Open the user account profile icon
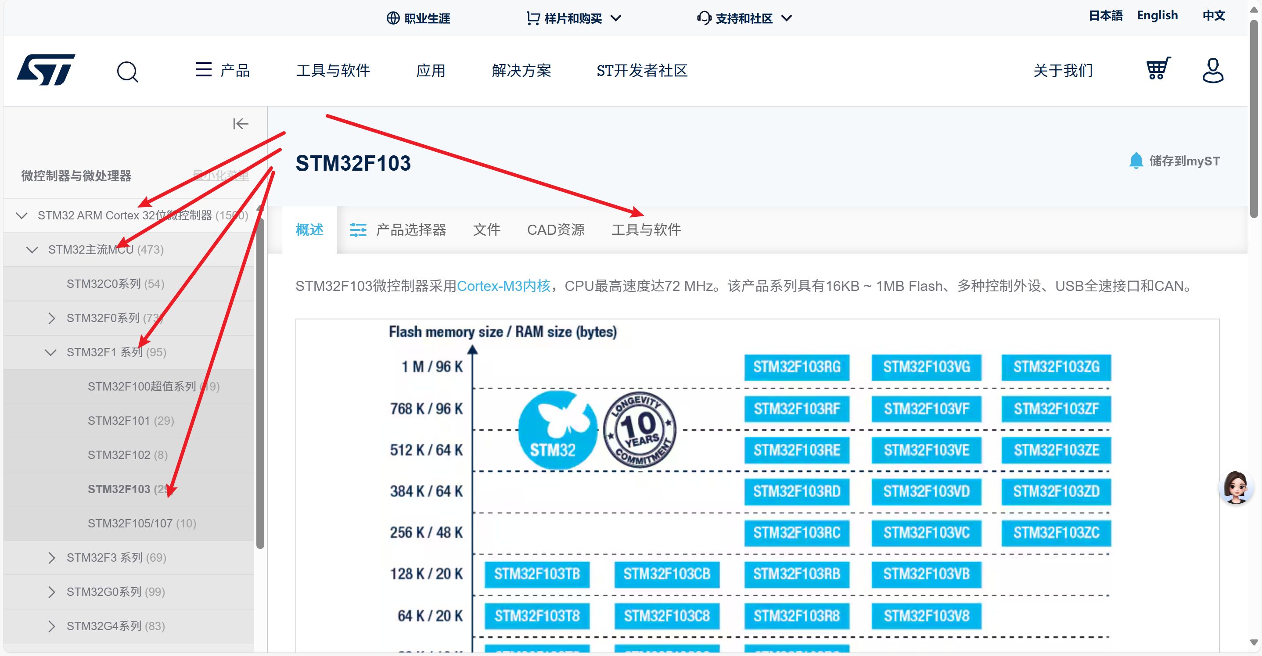 pos(1213,71)
